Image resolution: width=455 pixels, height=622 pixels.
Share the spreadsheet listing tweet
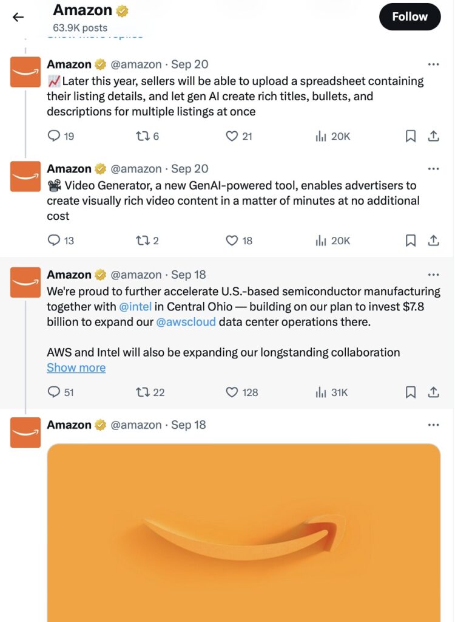point(433,137)
